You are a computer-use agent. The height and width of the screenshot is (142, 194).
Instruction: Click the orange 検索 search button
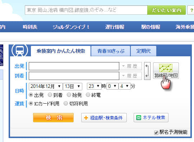coord(53,118)
